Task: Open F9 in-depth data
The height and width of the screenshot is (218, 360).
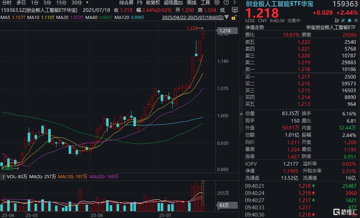Action: [x=140, y=3]
